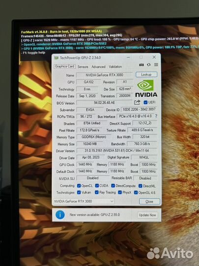Click the FurMark Burn-in test title line
Image resolution: width=199 pixels, height=266 pixels.
(x=61, y=32)
